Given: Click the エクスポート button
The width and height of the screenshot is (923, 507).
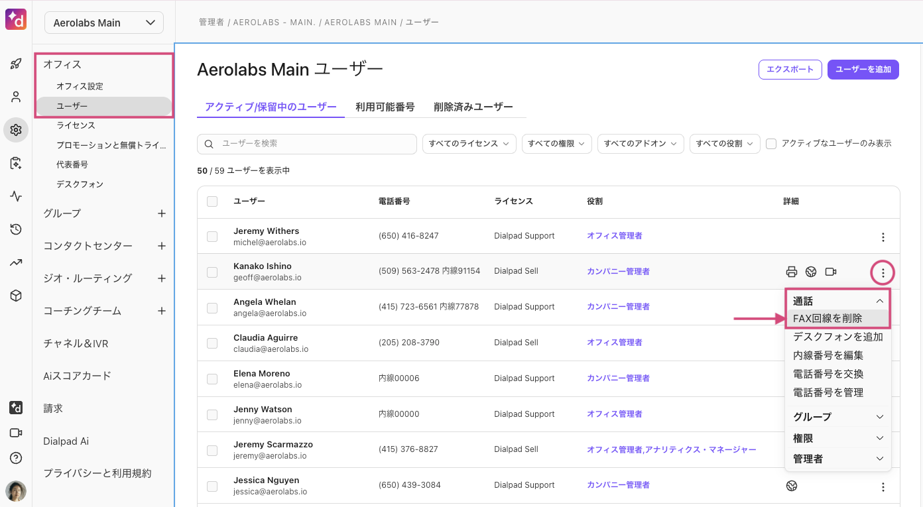Looking at the screenshot, I should [x=790, y=70].
